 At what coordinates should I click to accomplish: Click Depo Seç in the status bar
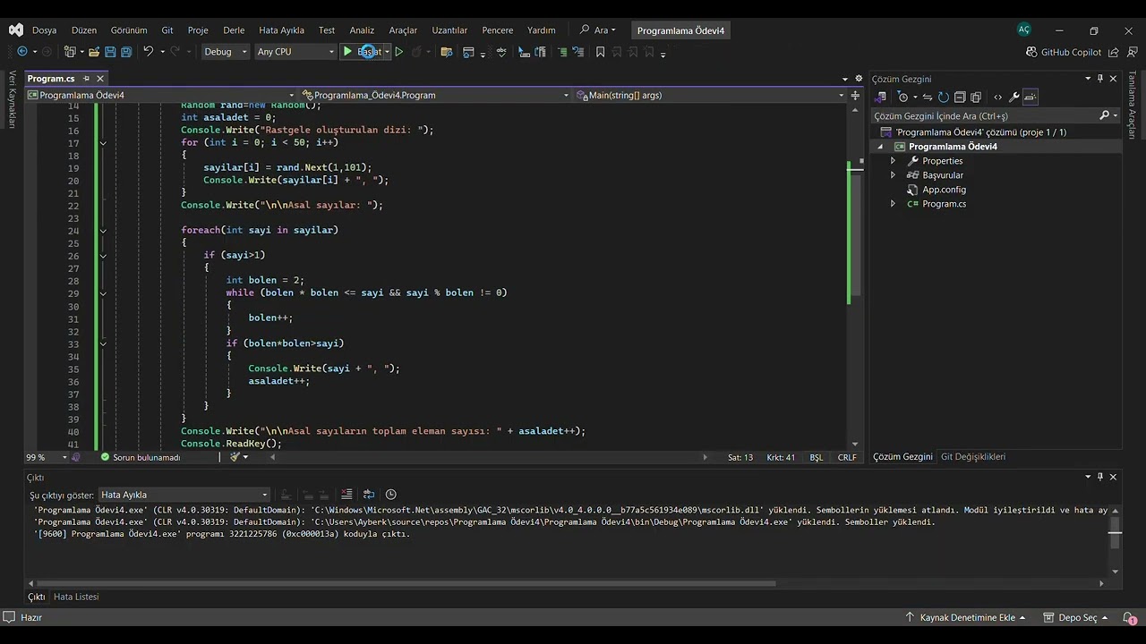coord(1075,617)
